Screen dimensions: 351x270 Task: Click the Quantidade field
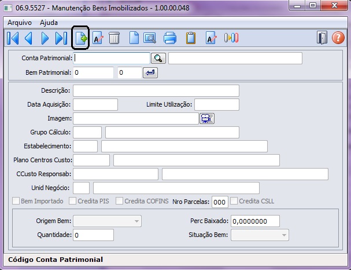[x=93, y=235]
